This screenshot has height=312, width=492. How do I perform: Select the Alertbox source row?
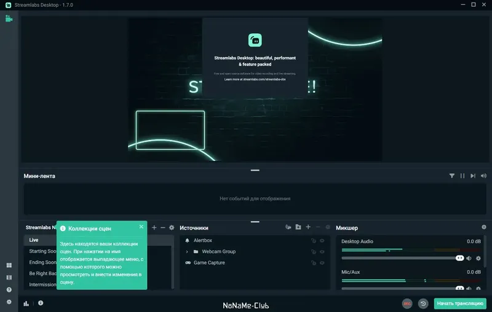255,240
